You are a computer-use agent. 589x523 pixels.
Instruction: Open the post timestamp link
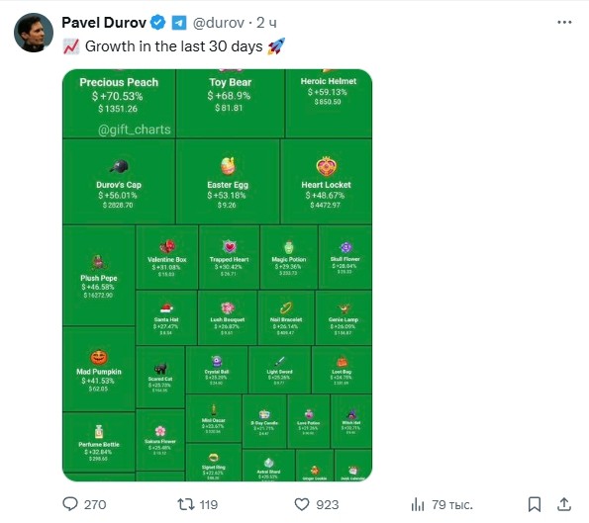click(x=266, y=23)
